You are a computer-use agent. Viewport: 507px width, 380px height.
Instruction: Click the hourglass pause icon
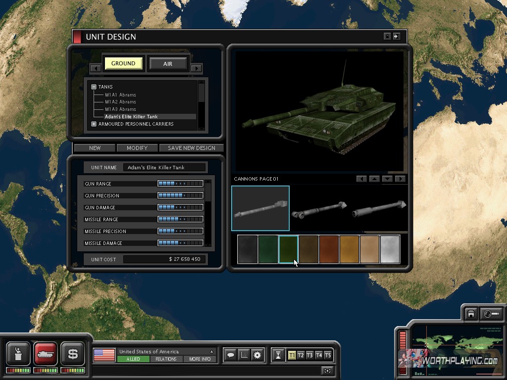pos(279,355)
